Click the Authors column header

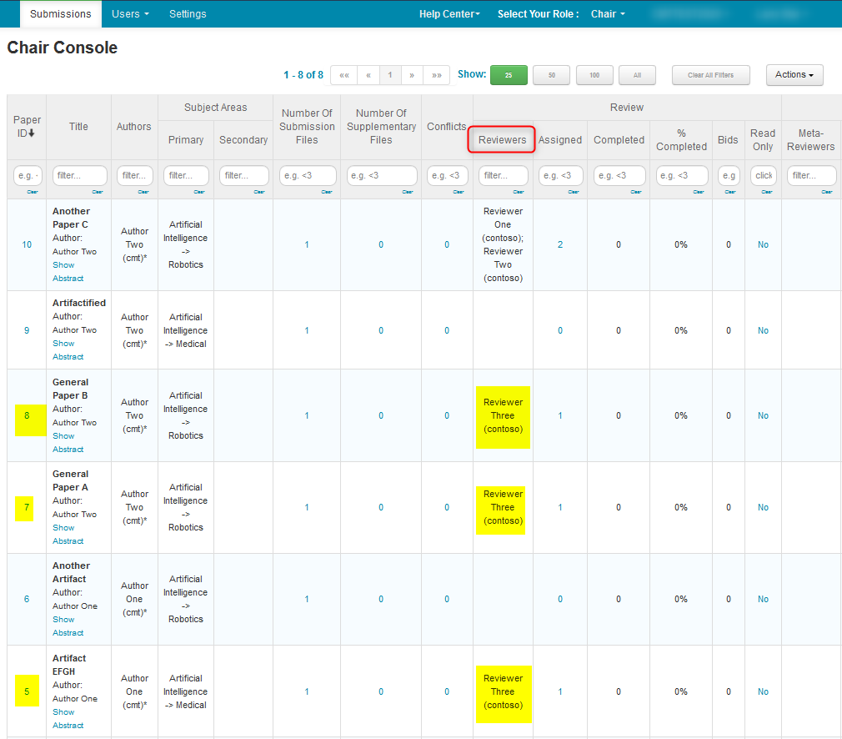(x=133, y=126)
